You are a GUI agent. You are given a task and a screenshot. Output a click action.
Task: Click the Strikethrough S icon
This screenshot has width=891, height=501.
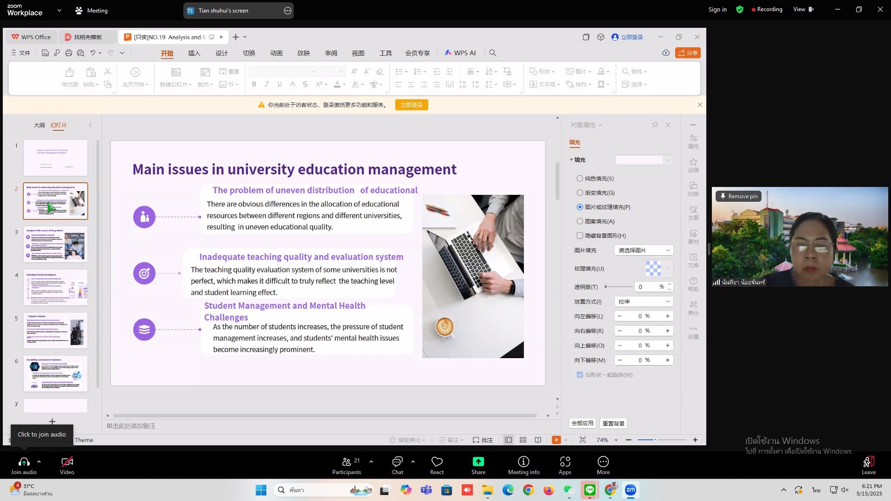[305, 84]
